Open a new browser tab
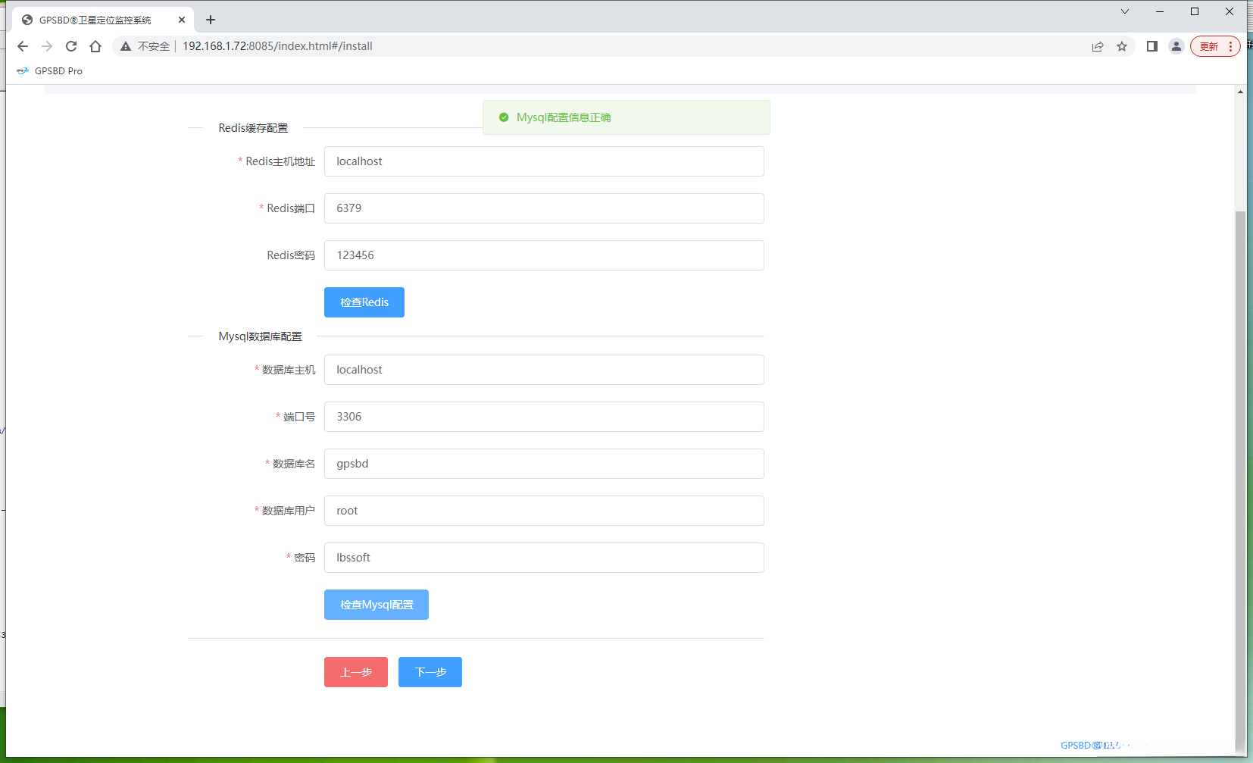 (x=211, y=20)
